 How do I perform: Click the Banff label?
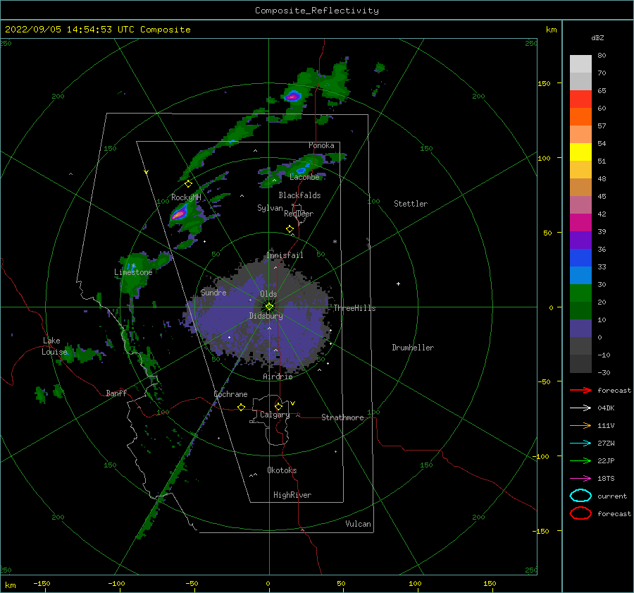tap(116, 393)
